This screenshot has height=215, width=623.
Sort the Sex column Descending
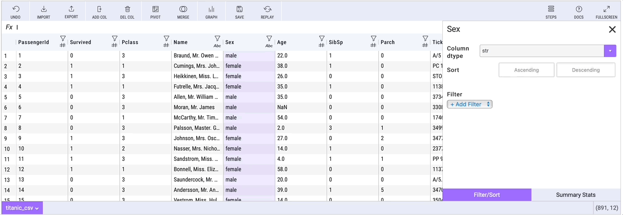[x=586, y=70]
